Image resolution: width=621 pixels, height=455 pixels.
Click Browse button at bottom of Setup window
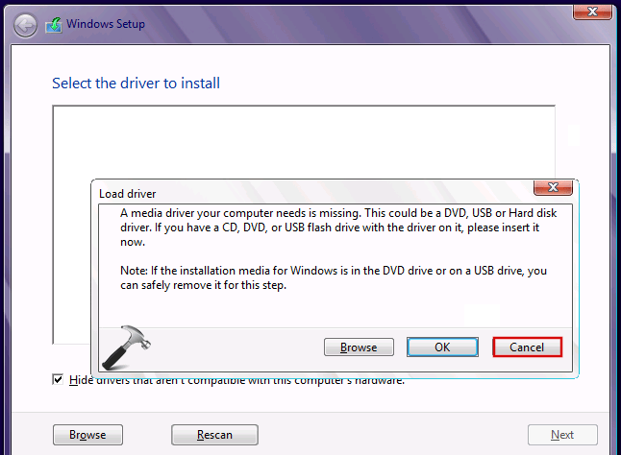click(x=87, y=435)
